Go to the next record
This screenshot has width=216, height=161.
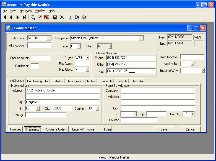pyautogui.click(x=17, y=17)
